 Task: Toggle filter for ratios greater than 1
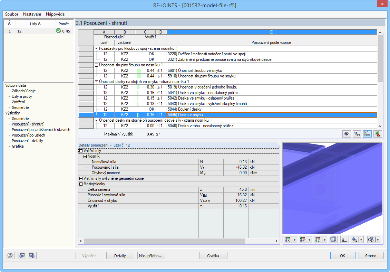(x=357, y=134)
